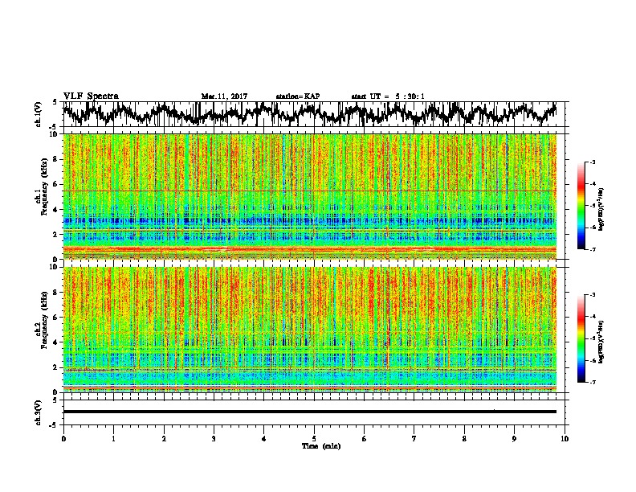Screen dimensions: 636x492
Task: Select the 'start UT = 5 :30: 1' text
Action: pyautogui.click(x=388, y=96)
